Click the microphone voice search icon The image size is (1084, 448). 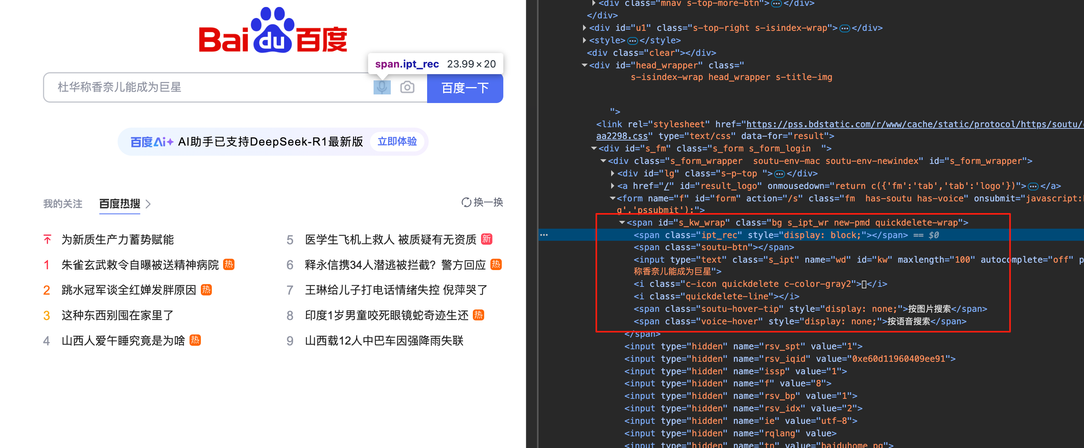[382, 87]
